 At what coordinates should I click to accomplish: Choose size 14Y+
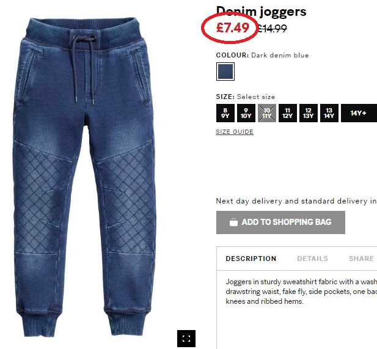click(x=359, y=113)
